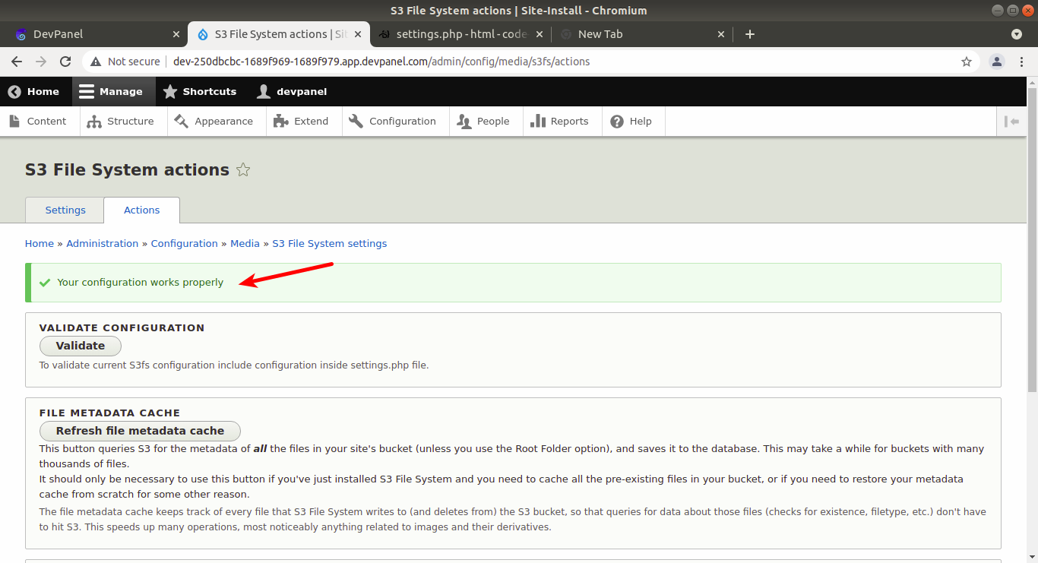This screenshot has width=1038, height=563.
Task: Open the browser profile avatar menu
Action: click(996, 61)
